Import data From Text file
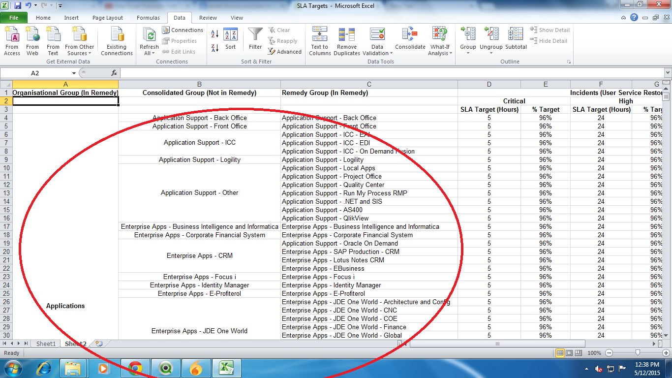 [53, 41]
